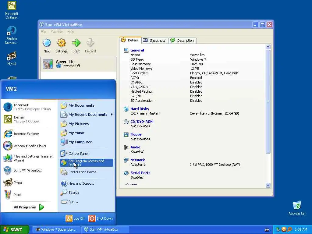Open My Computer from Start menu
The image size is (312, 234).
[87, 142]
